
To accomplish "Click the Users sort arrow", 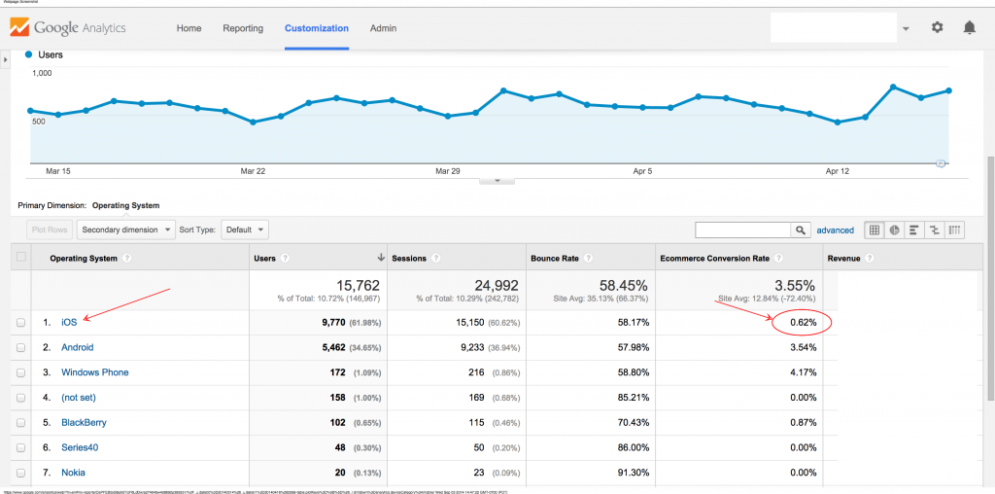I will click(x=381, y=258).
